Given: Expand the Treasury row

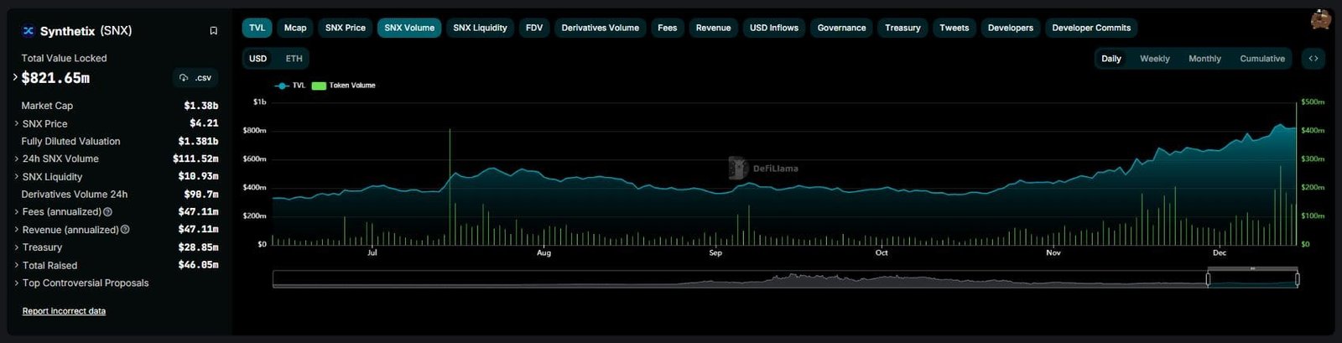Looking at the screenshot, I should coord(16,247).
